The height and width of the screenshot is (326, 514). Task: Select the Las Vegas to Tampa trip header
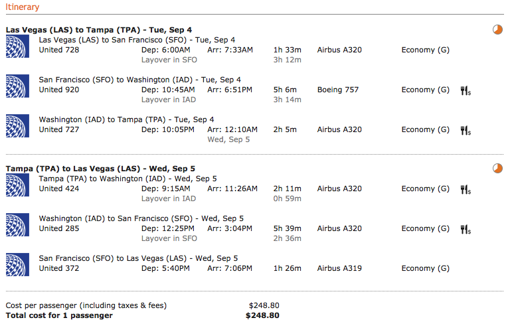(99, 30)
